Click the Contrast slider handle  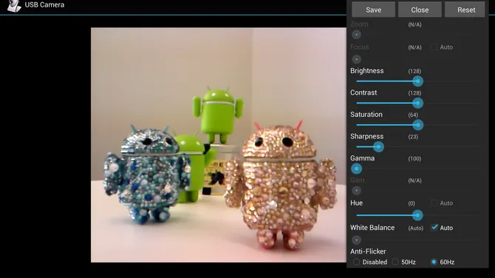[417, 104]
